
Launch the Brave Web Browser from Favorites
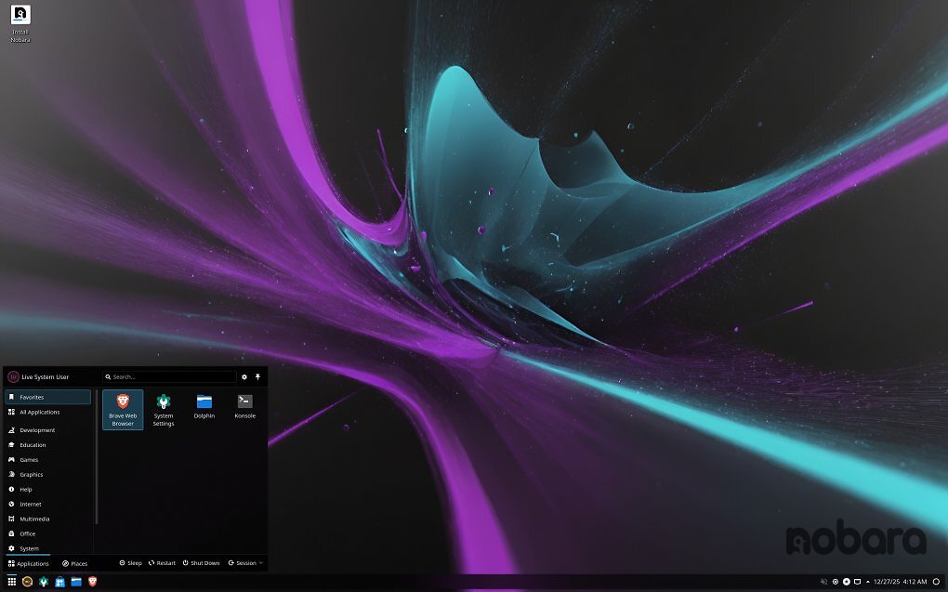coord(122,407)
